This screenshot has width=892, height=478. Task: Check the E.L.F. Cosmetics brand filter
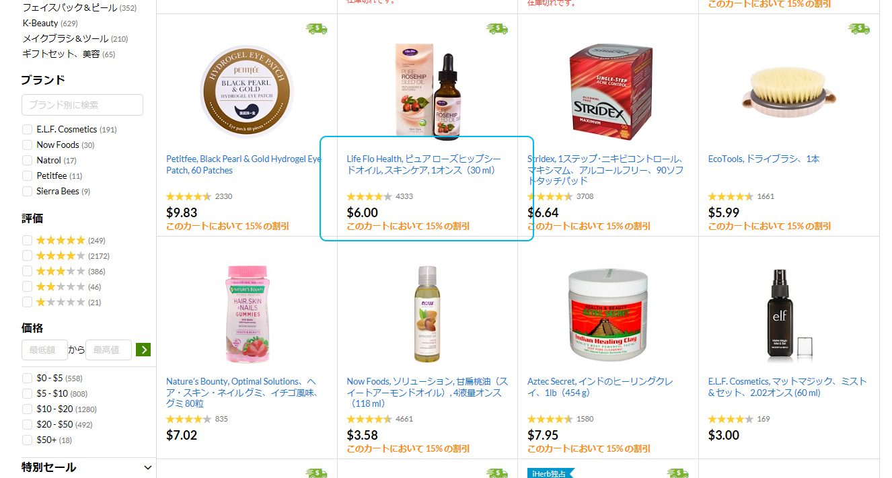(x=27, y=129)
